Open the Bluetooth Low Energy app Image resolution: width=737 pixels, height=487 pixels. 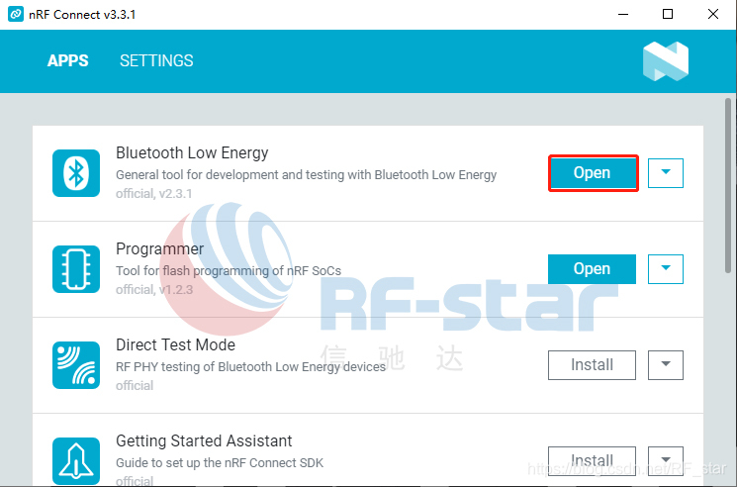point(593,173)
